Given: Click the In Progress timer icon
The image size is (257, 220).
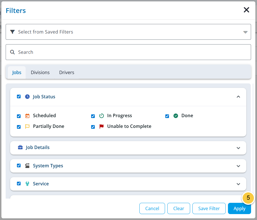Looking at the screenshot, I should click(102, 115).
